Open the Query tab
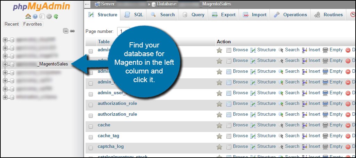The height and width of the screenshot is (158, 356). [x=193, y=15]
